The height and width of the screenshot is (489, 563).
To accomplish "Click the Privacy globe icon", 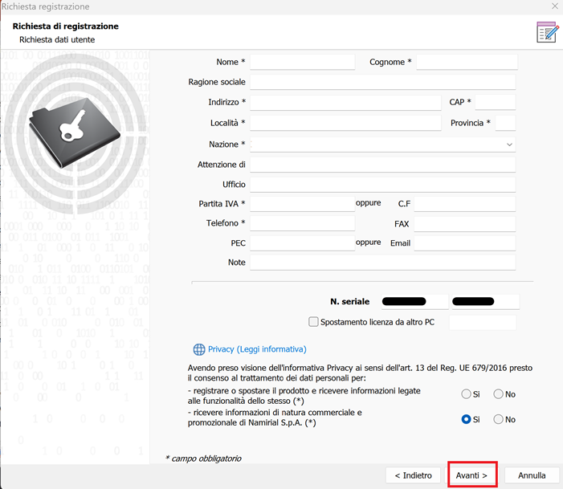I will coord(199,349).
